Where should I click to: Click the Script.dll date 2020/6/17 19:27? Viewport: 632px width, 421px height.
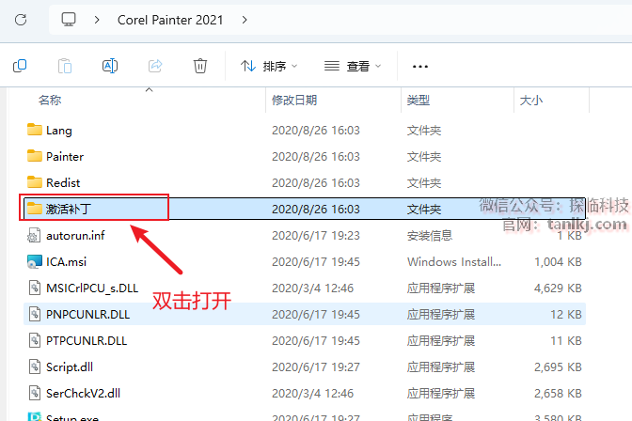pos(316,367)
